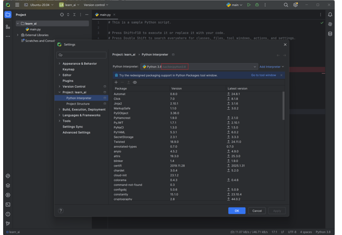This screenshot has height=235, width=342.
Task: Open IDE settings gear icon in title bar
Action: tap(296, 5)
